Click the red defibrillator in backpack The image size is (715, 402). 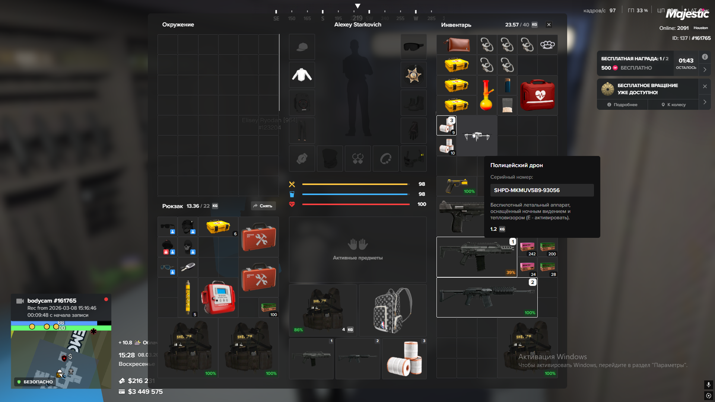(x=218, y=298)
